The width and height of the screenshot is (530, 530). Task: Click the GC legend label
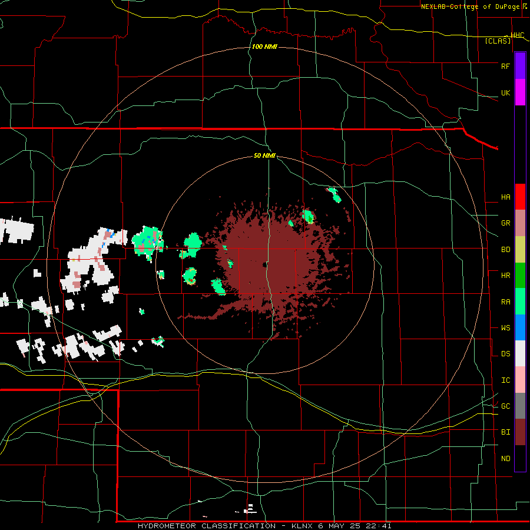click(x=505, y=406)
